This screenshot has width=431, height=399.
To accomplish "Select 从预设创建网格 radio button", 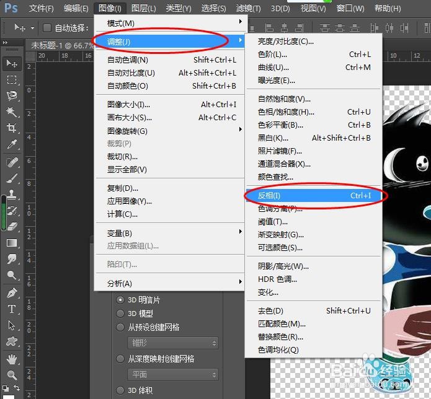I will tap(120, 327).
